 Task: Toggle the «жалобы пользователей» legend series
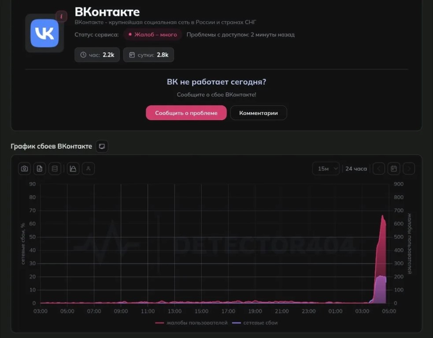click(191, 323)
